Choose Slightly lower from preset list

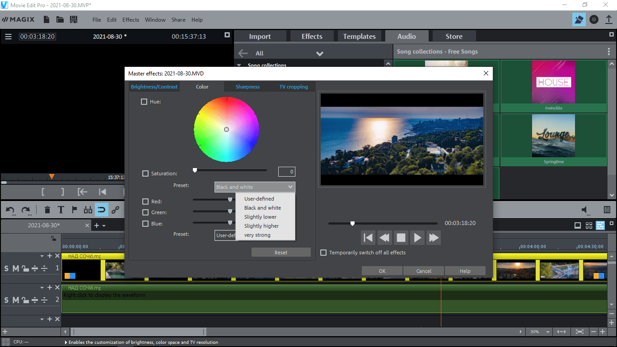(x=261, y=217)
